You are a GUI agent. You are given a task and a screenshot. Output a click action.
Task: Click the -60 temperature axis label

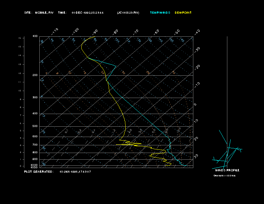click(x=156, y=32)
